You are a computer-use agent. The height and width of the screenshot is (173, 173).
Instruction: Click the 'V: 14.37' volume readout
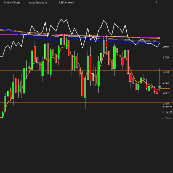pyautogui.click(x=167, y=112)
